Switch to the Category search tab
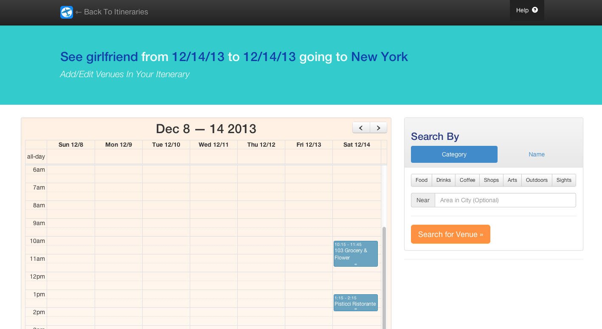 click(x=454, y=154)
